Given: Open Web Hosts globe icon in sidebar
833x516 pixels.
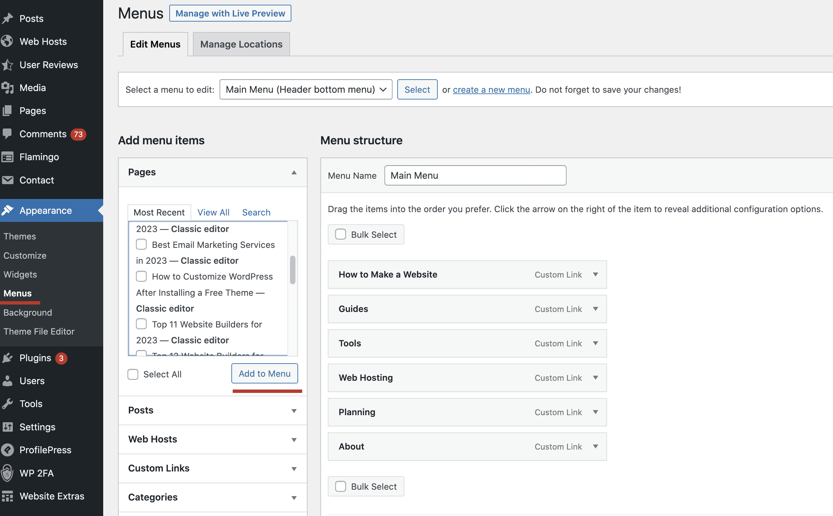Looking at the screenshot, I should tap(7, 41).
